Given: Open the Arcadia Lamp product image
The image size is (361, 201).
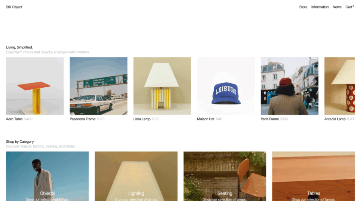Looking at the screenshot, I should click(340, 86).
